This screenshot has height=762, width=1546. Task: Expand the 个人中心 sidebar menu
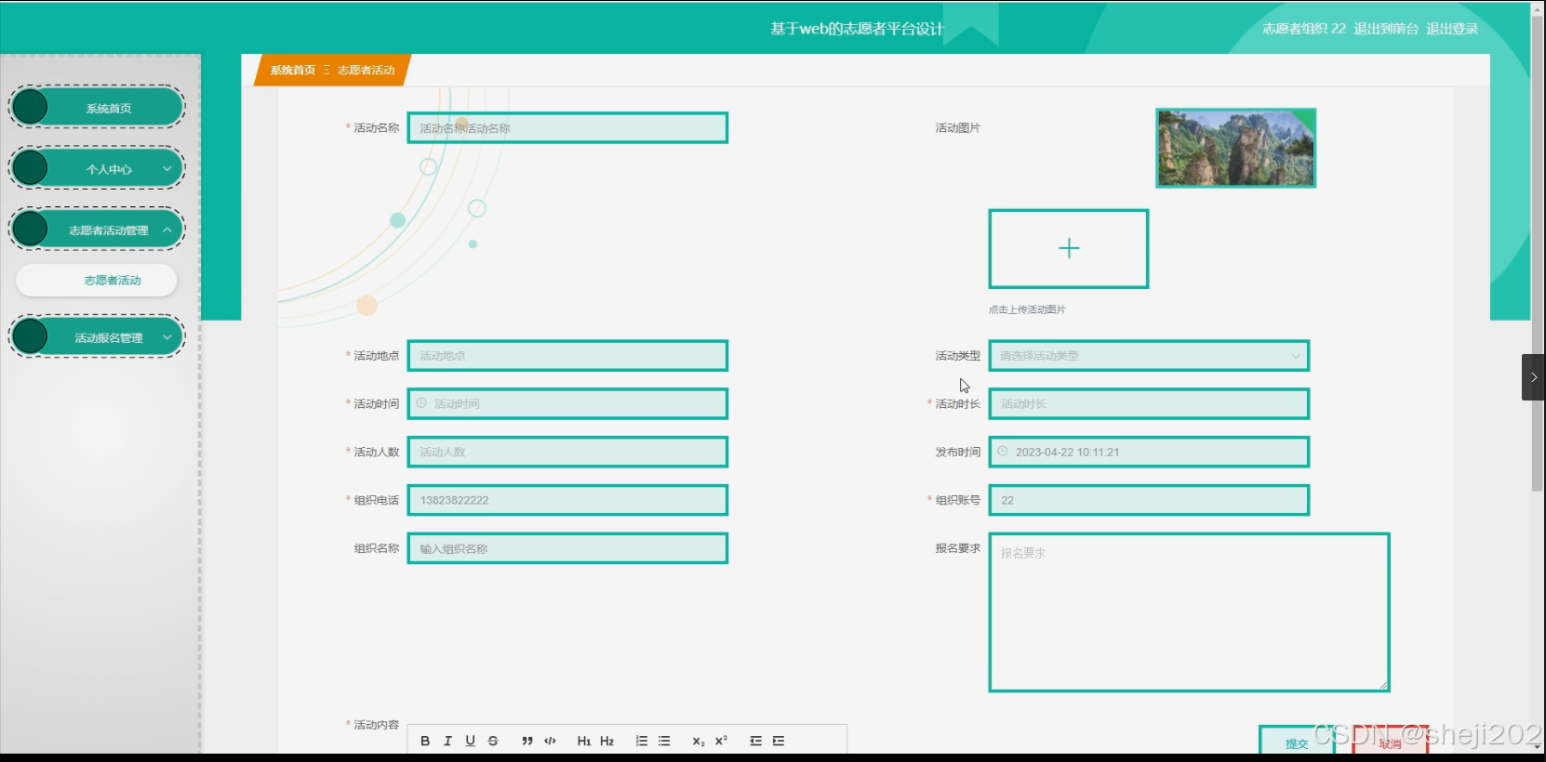pos(97,169)
